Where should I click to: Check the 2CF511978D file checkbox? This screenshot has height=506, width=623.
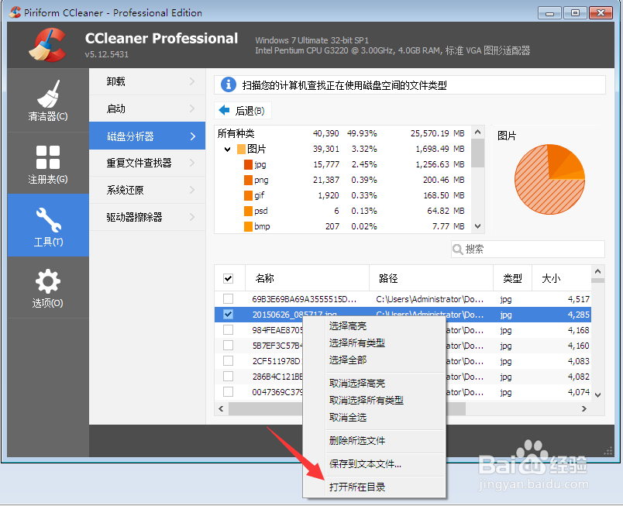[x=228, y=360]
